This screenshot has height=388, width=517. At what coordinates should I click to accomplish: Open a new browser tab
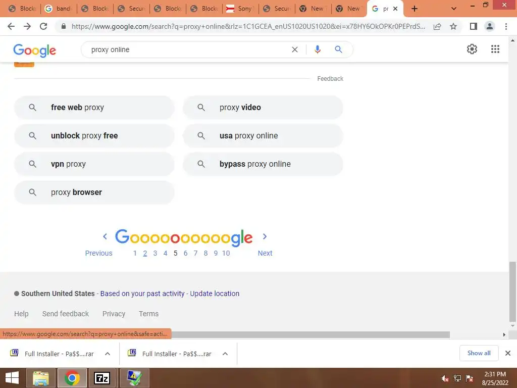[415, 9]
